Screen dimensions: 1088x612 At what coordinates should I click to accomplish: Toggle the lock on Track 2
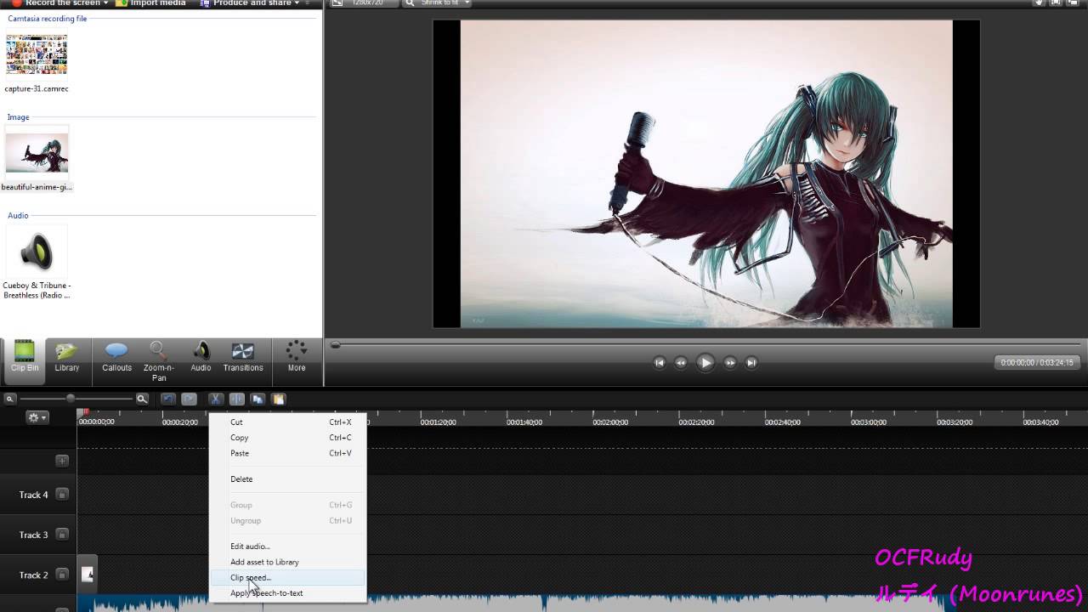click(62, 575)
